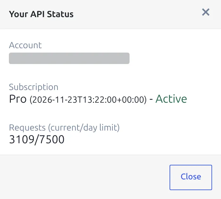Image resolution: width=221 pixels, height=199 pixels.
Task: Click the current request count 3109
Action: pyautogui.click(x=22, y=139)
